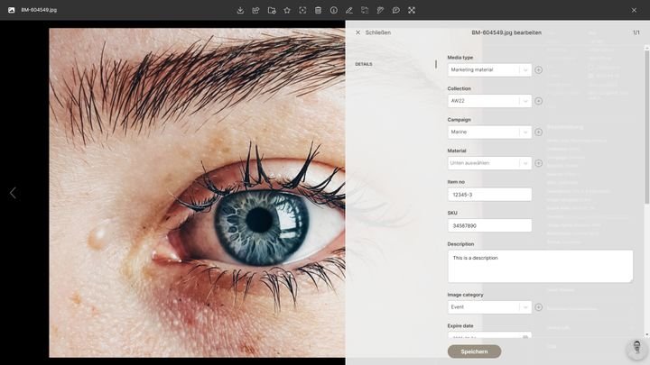Screen dimensions: 650x365
Task: Click into the Description text area
Action: tap(540, 266)
